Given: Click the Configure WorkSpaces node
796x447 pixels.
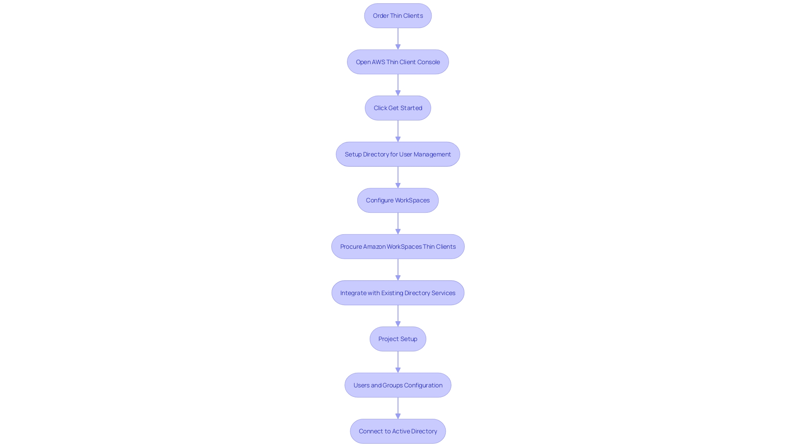Looking at the screenshot, I should pyautogui.click(x=398, y=200).
